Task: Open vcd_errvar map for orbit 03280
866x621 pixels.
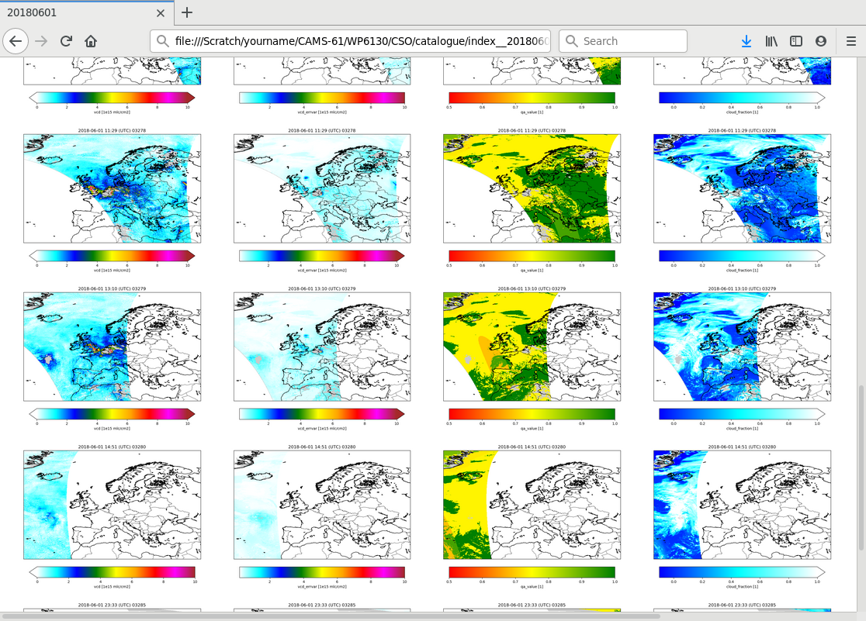Action: (322, 505)
